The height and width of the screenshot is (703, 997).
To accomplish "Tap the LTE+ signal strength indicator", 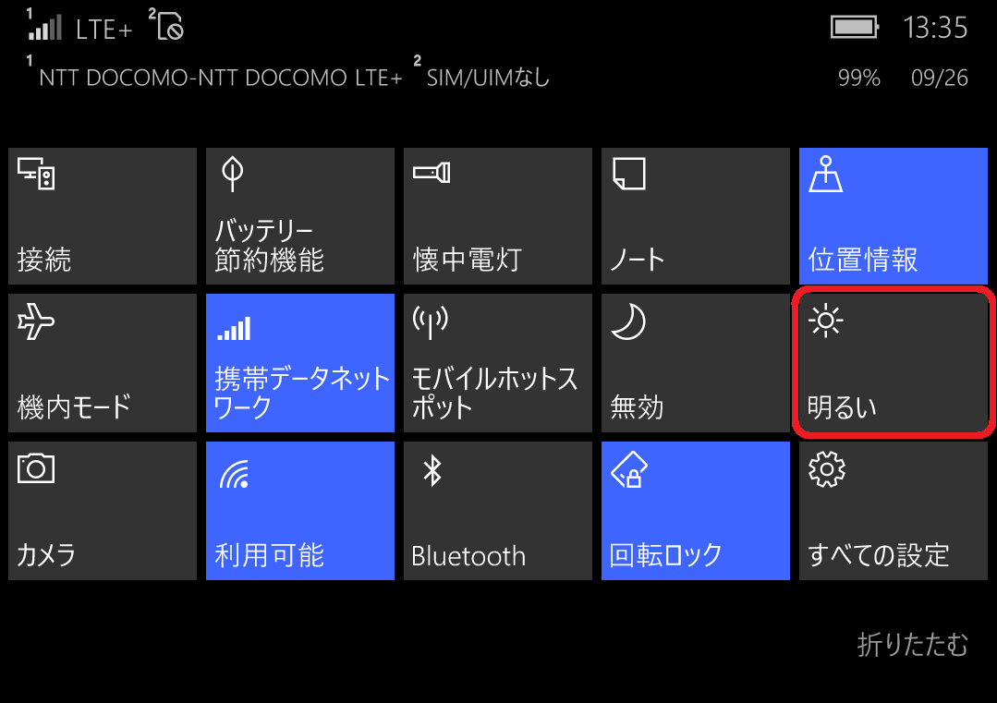I will [x=79, y=28].
